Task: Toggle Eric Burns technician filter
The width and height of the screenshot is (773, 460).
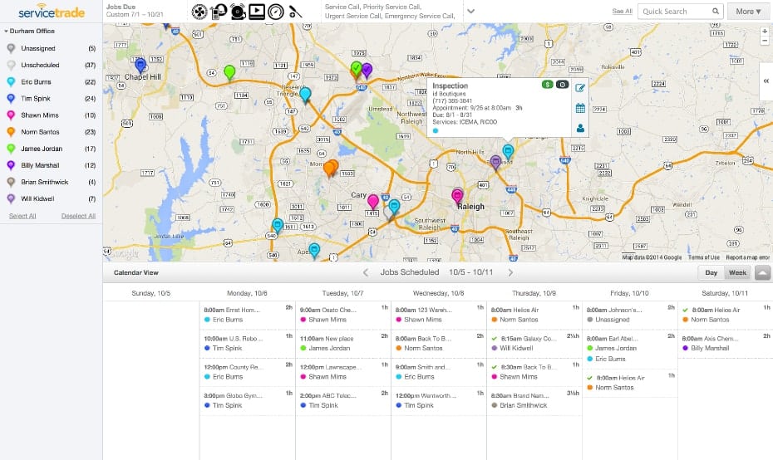Action: (x=50, y=81)
